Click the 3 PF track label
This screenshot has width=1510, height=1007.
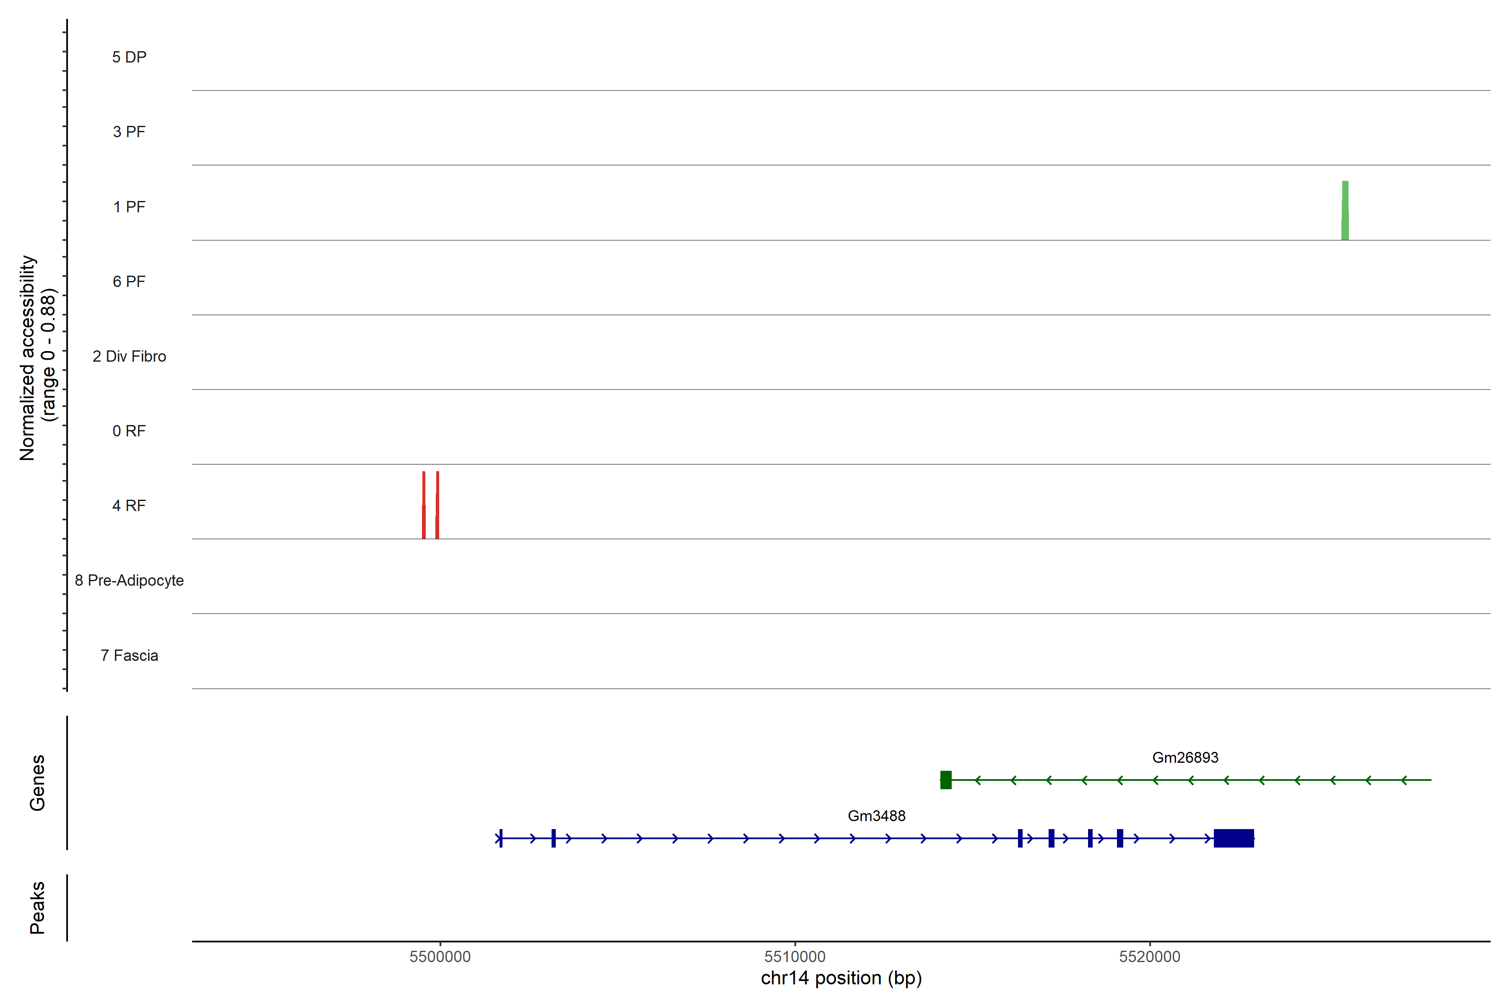pyautogui.click(x=129, y=132)
